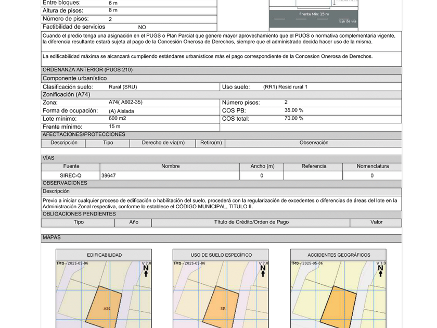The height and width of the screenshot is (328, 437).
Task: Select the Zona value A74( A602-35)
Action: [125, 103]
